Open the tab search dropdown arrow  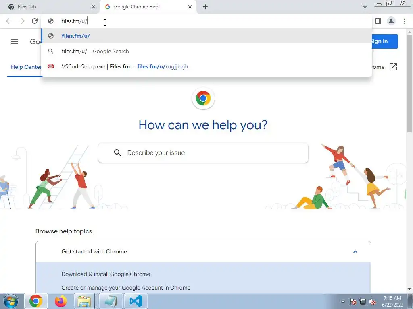[x=365, y=7]
